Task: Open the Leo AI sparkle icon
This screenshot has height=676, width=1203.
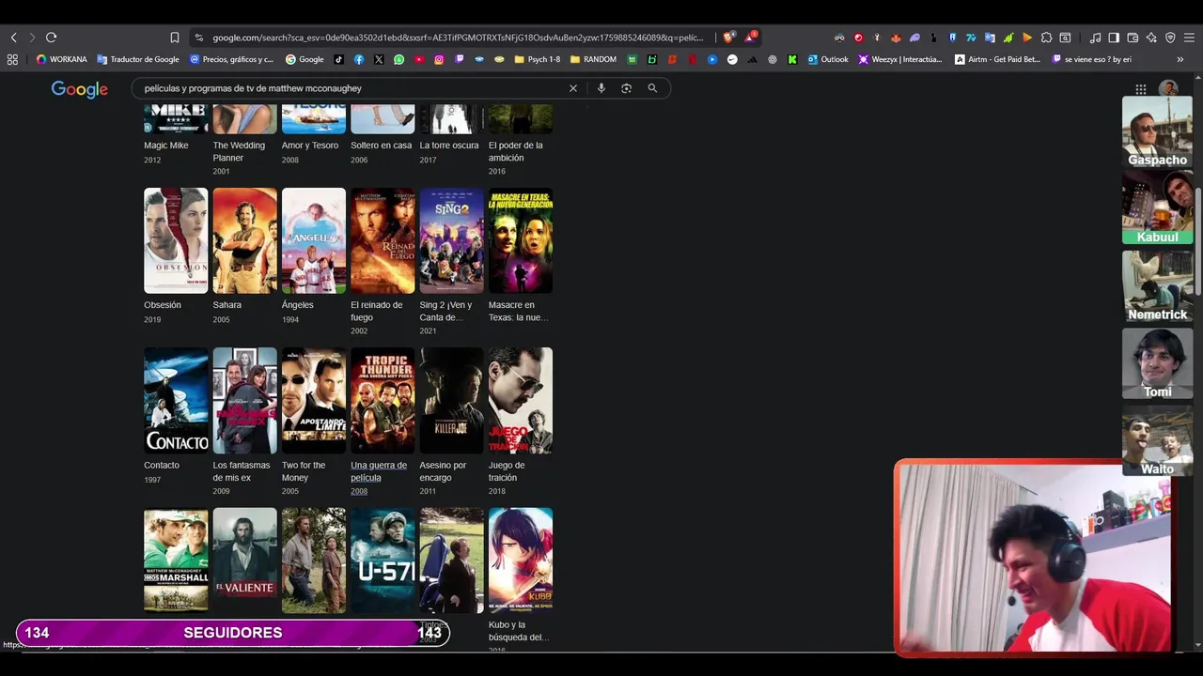Action: tap(1151, 38)
